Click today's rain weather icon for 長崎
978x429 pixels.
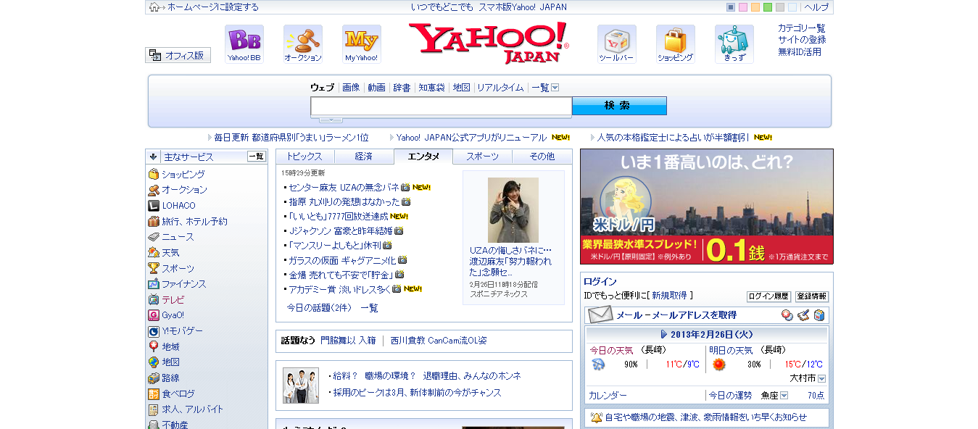pos(598,365)
